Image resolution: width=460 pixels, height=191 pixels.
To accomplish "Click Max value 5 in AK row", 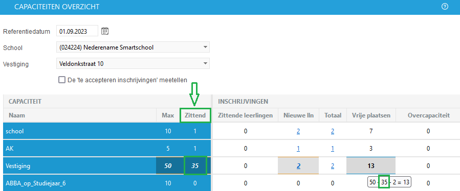I will 168,149.
